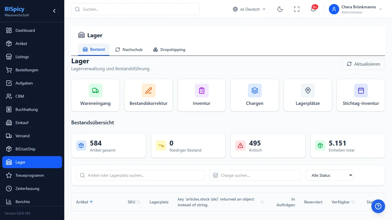Sort the table by the SKU column
Screen dimensions: 392x220
click(134, 202)
